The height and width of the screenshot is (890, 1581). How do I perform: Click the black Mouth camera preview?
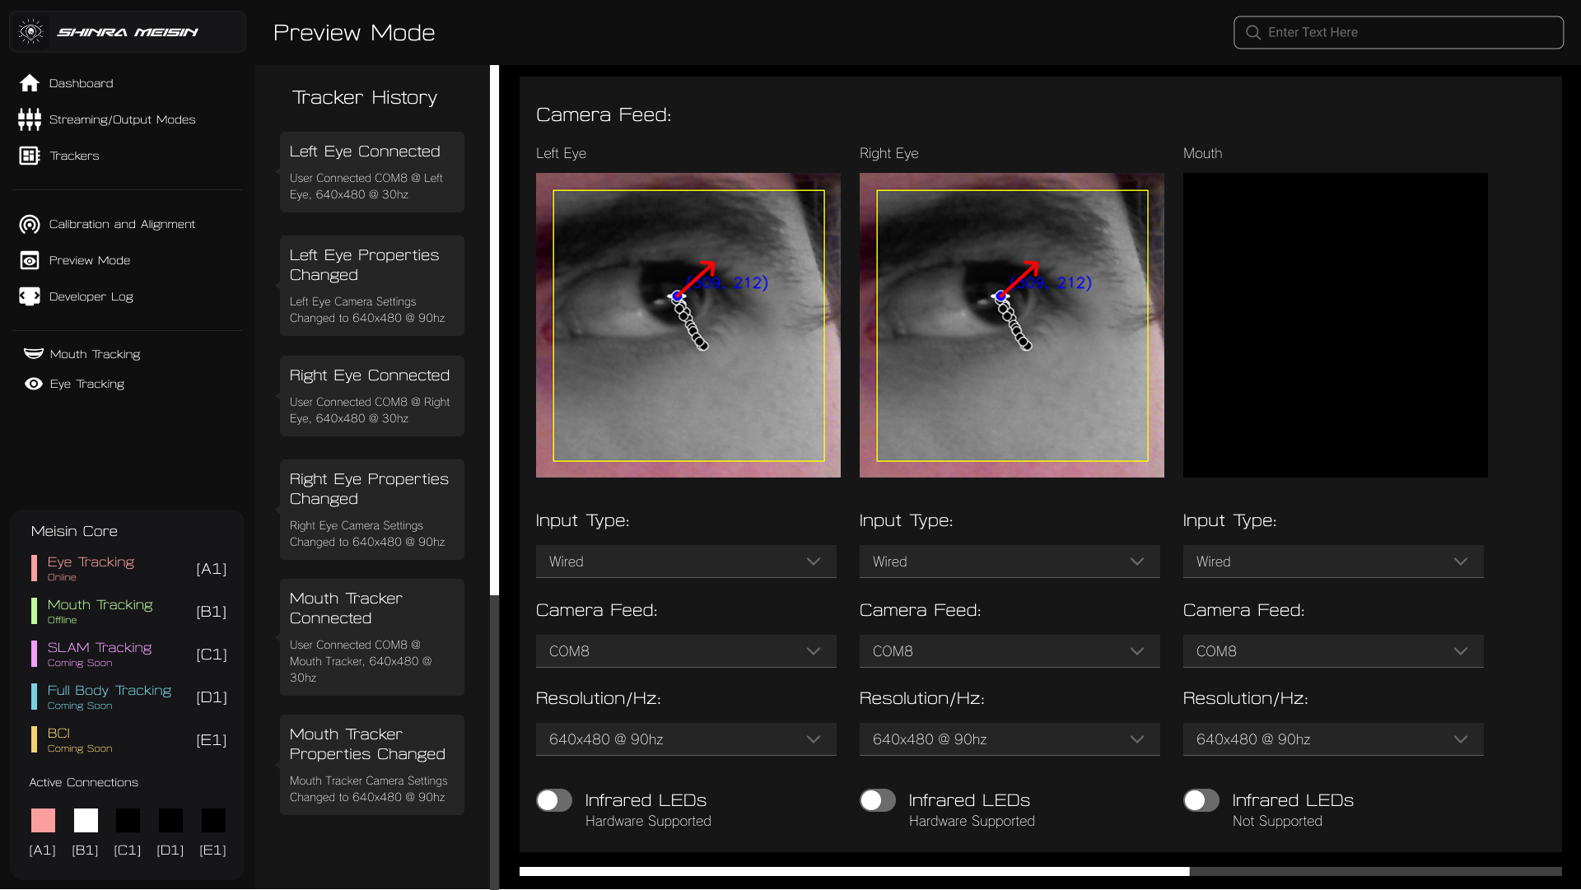coord(1336,325)
